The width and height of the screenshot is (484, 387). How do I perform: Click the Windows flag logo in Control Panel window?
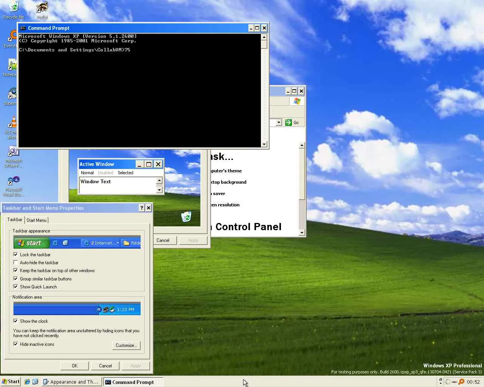[x=297, y=101]
